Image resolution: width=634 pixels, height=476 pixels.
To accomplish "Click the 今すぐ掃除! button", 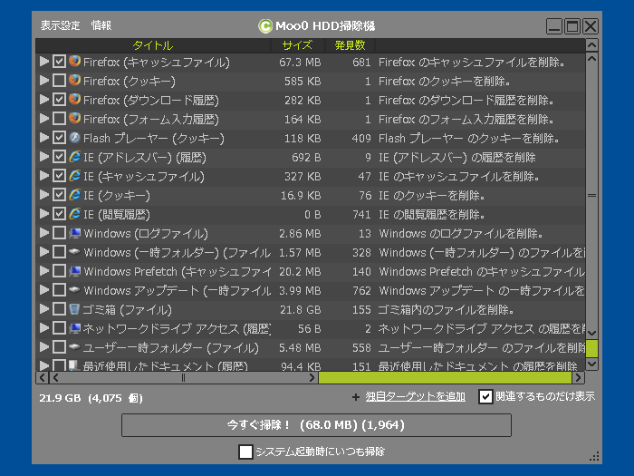I will tap(316, 425).
